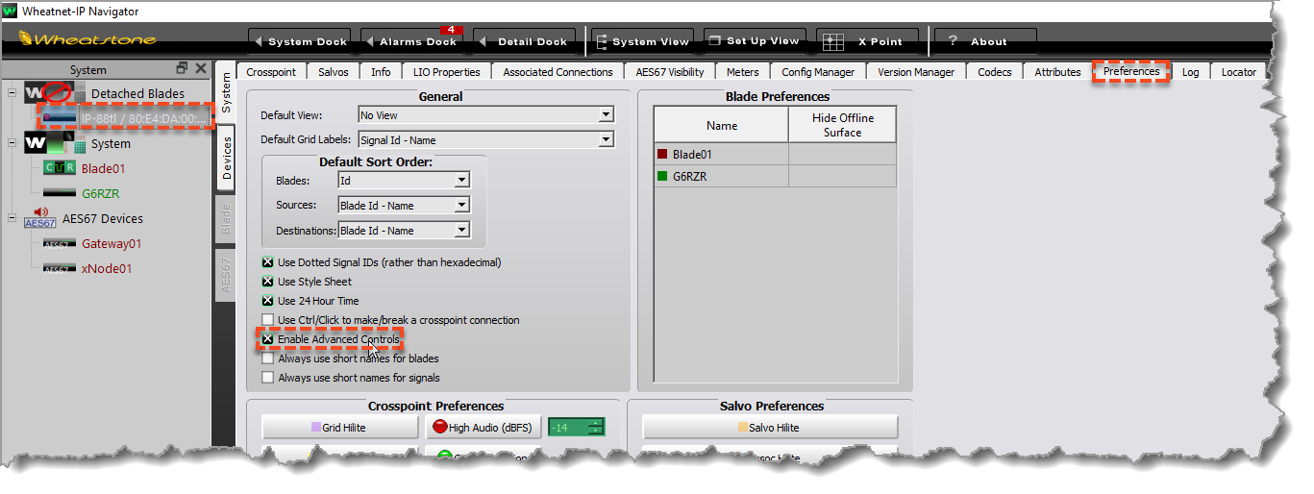Switch to the Salvos tab
Viewport: 1314px width, 494px height.
(335, 72)
